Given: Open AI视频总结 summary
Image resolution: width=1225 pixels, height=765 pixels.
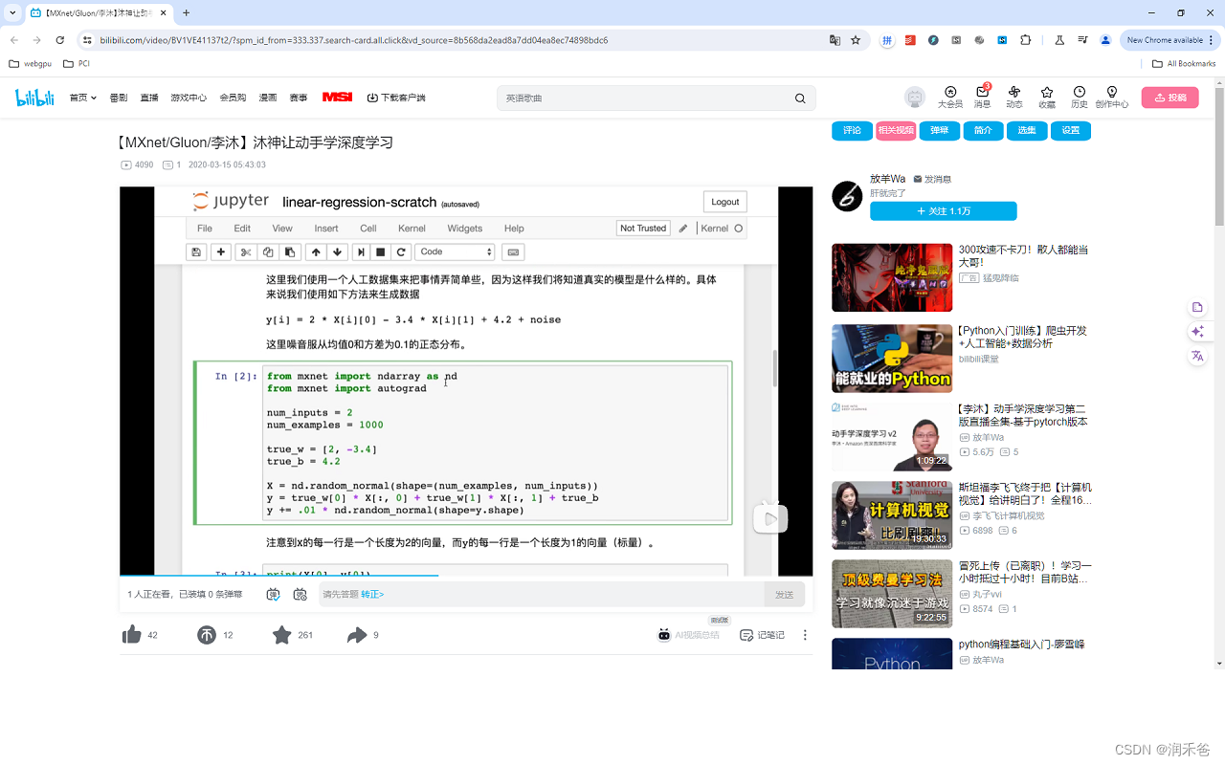Looking at the screenshot, I should coord(688,635).
